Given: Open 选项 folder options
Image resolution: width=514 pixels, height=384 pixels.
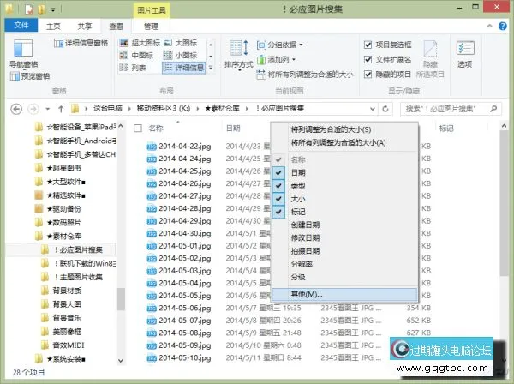Looking at the screenshot, I should click(465, 54).
